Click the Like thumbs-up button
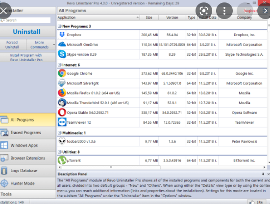The height and width of the screenshot is (204, 270). click(x=257, y=202)
